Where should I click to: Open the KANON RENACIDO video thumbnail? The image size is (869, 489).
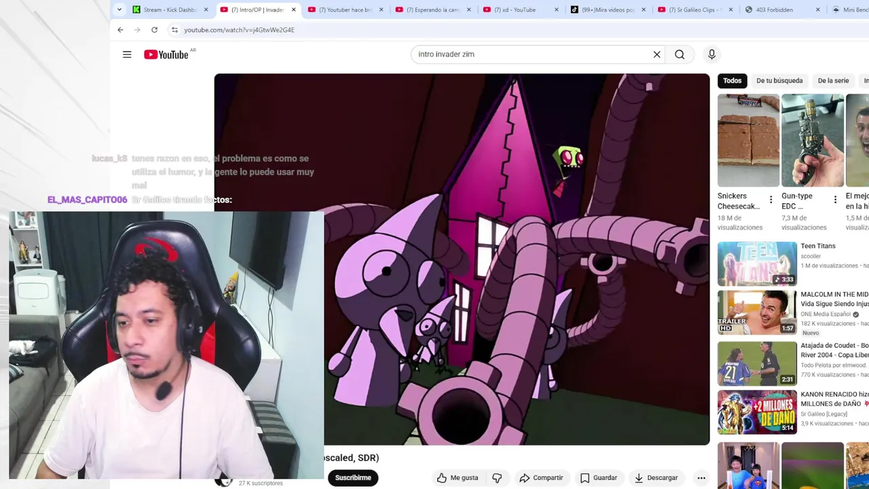click(x=757, y=412)
